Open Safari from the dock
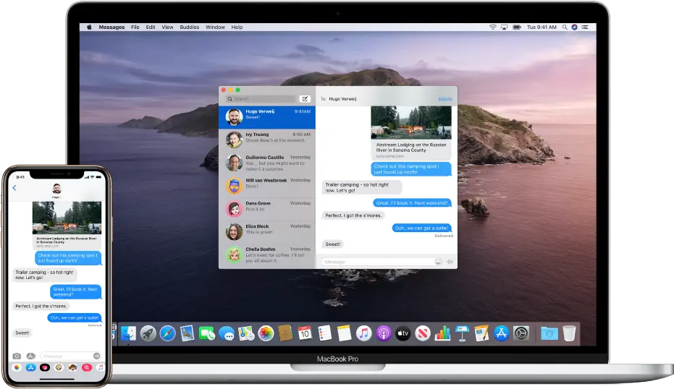 167,333
